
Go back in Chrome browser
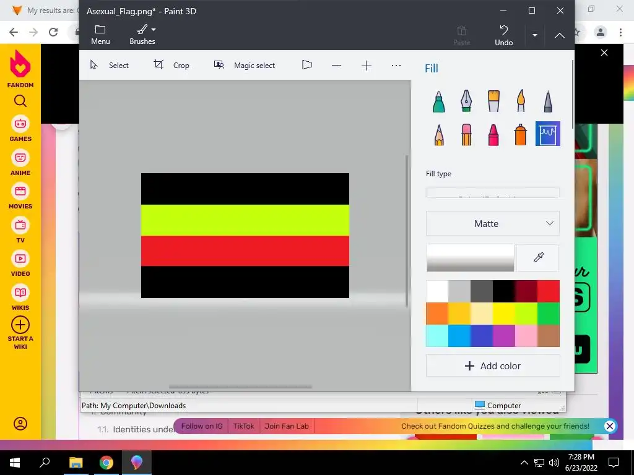pyautogui.click(x=14, y=32)
